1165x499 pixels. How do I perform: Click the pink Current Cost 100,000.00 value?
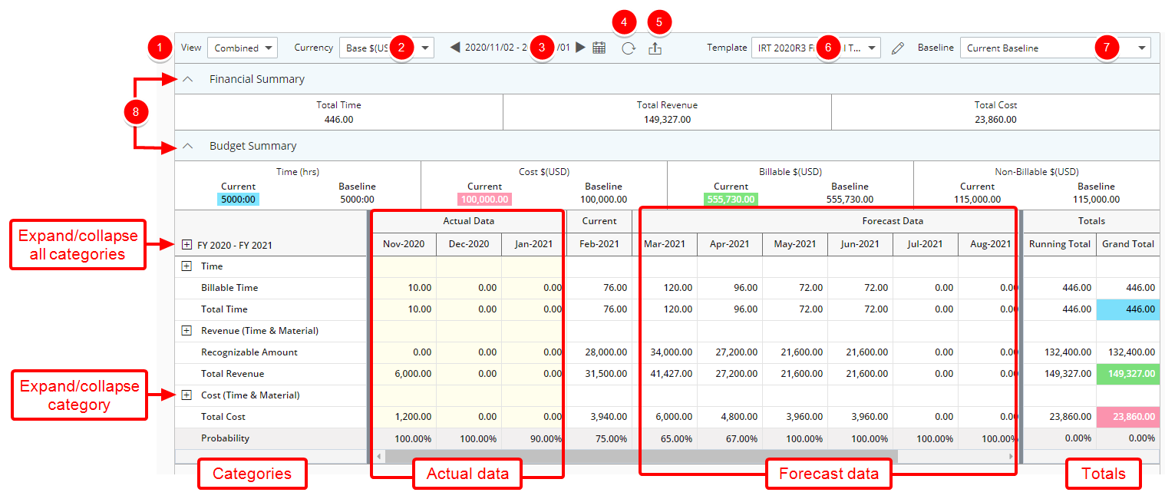(484, 199)
